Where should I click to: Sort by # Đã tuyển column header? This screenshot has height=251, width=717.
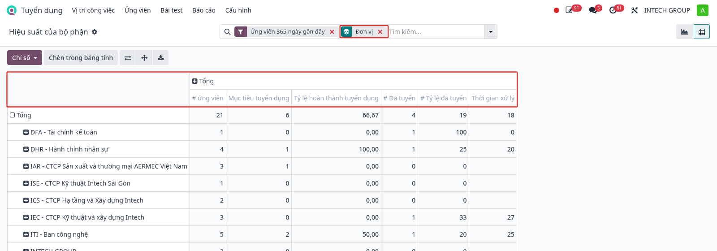(x=399, y=98)
